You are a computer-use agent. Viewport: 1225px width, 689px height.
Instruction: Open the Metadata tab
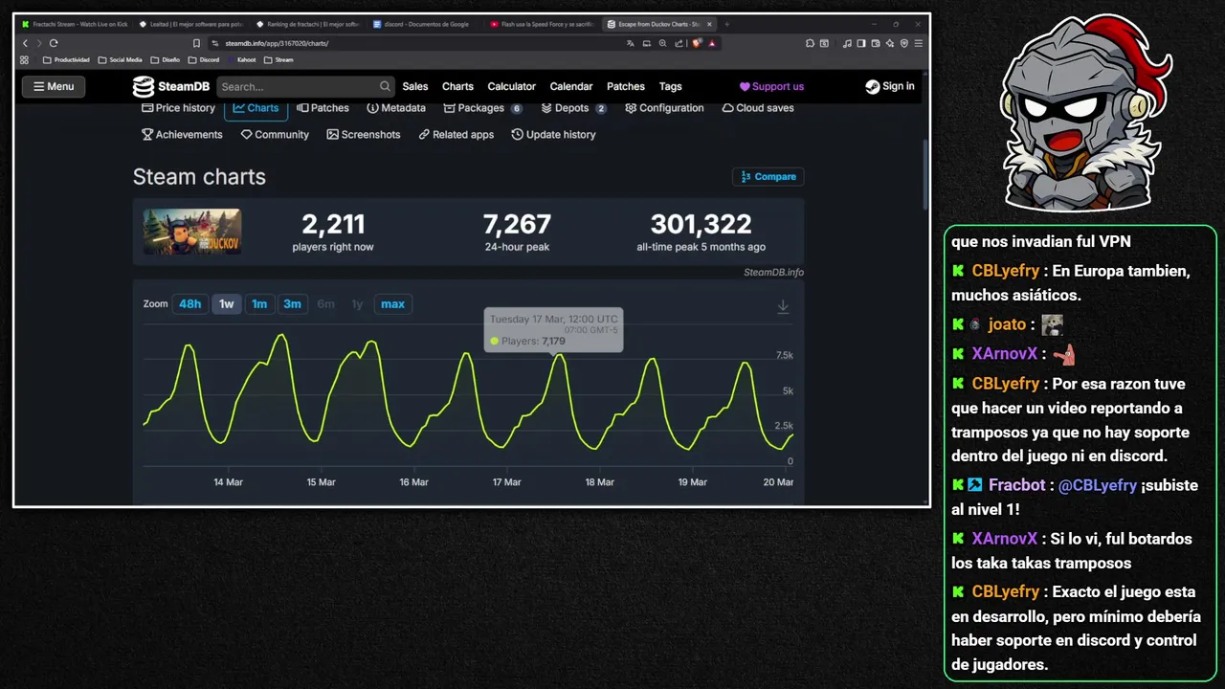(396, 108)
